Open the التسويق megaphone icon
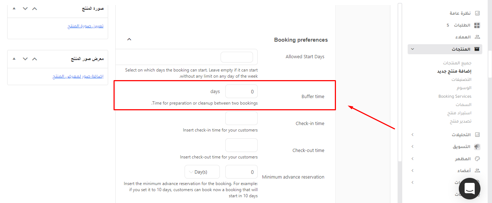This screenshot has height=203, width=492. (477, 147)
